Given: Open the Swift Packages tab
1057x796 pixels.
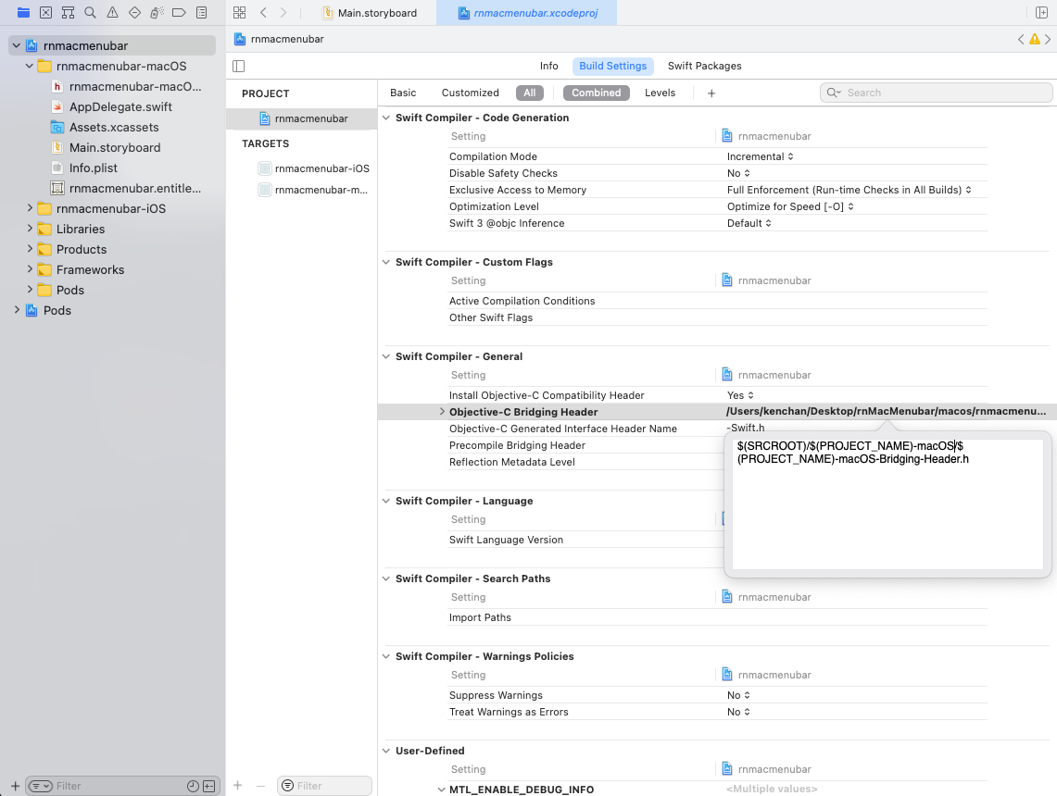Looking at the screenshot, I should pyautogui.click(x=704, y=66).
